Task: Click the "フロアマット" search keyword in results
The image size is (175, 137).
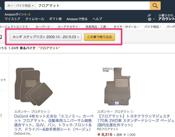Action: tap(49, 48)
